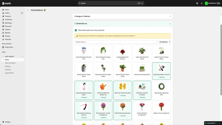Image resolution: width=222 pixels, height=125 pixels.
Task: Click the quick-addons pin icon
Action: 22,57
